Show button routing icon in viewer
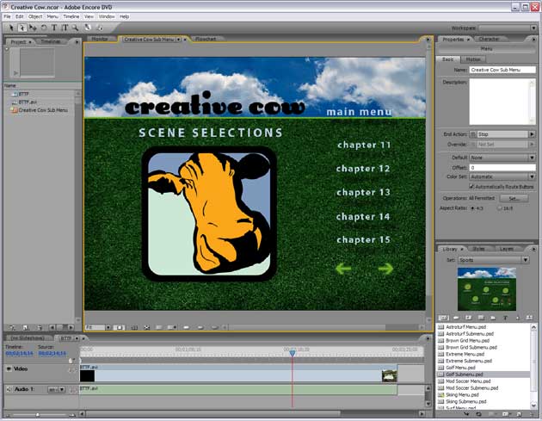Screen dimensions: 542x421 [x=146, y=327]
